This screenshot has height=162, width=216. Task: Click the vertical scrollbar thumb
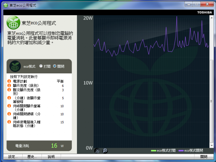click(x=212, y=101)
